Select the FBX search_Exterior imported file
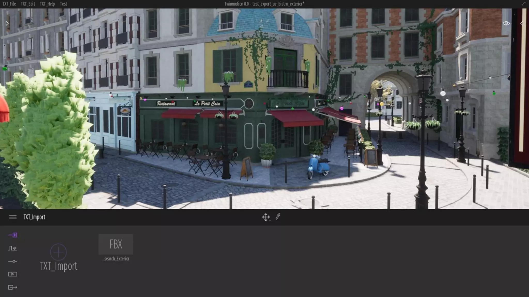The width and height of the screenshot is (529, 297). click(116, 244)
